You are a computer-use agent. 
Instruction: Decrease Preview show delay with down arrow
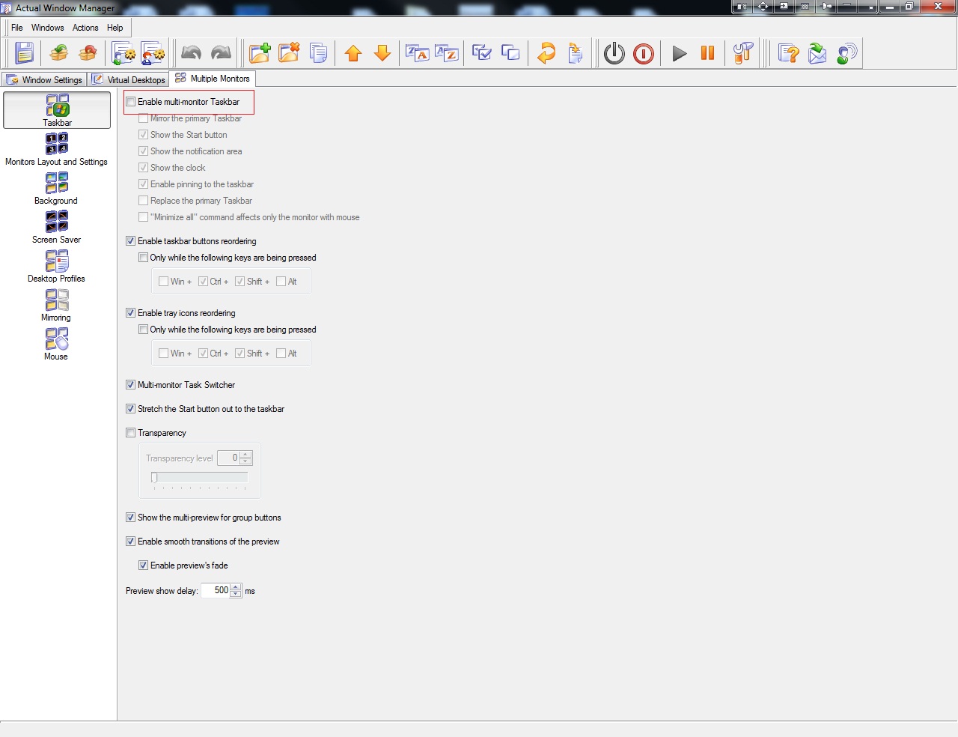coord(236,594)
